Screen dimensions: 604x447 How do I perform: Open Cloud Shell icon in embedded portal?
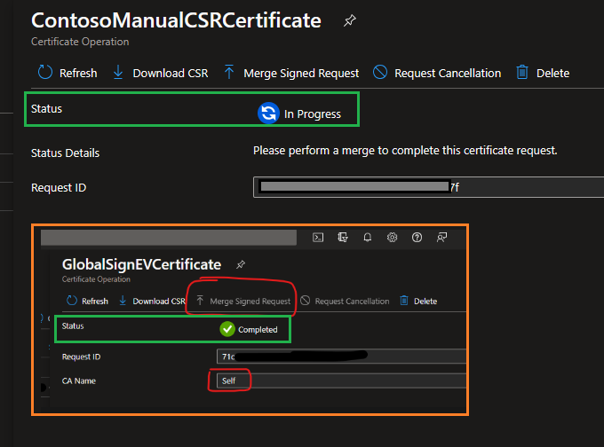[318, 238]
